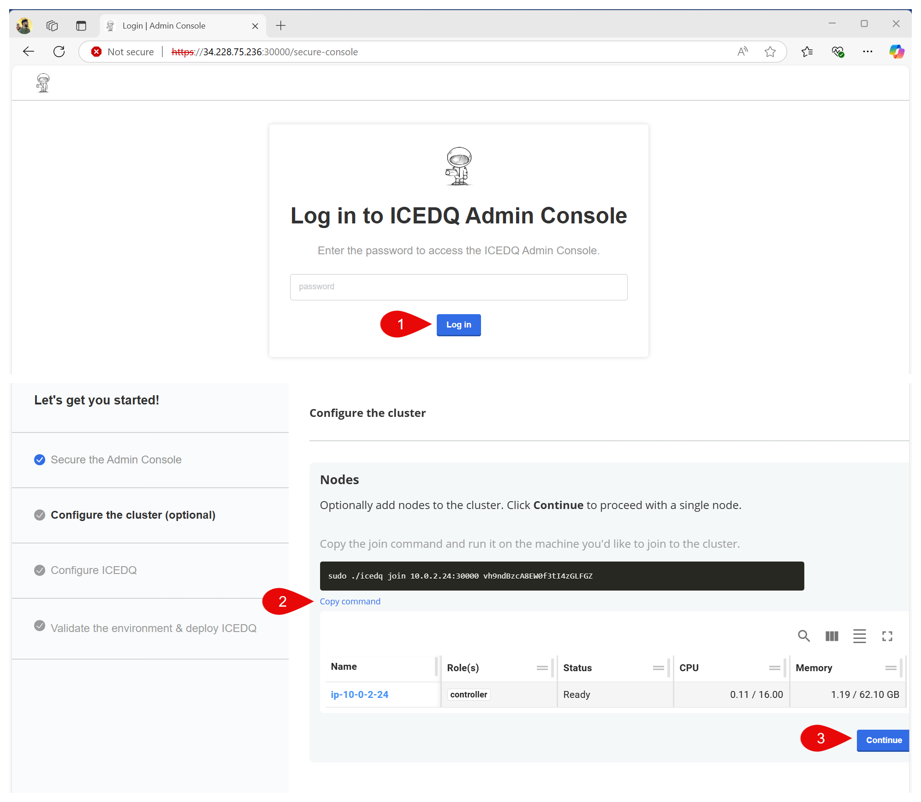Open the nodes table search icon
The width and height of the screenshot is (921, 802).
click(804, 636)
